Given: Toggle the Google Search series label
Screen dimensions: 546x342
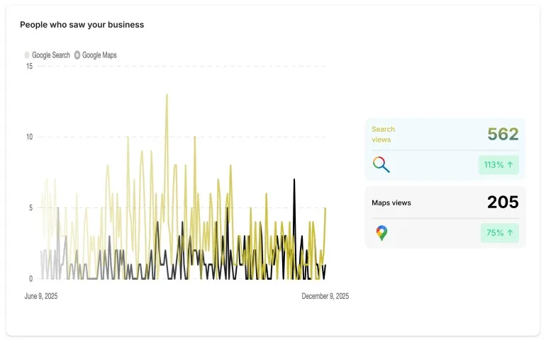Looking at the screenshot, I should 51,55.
